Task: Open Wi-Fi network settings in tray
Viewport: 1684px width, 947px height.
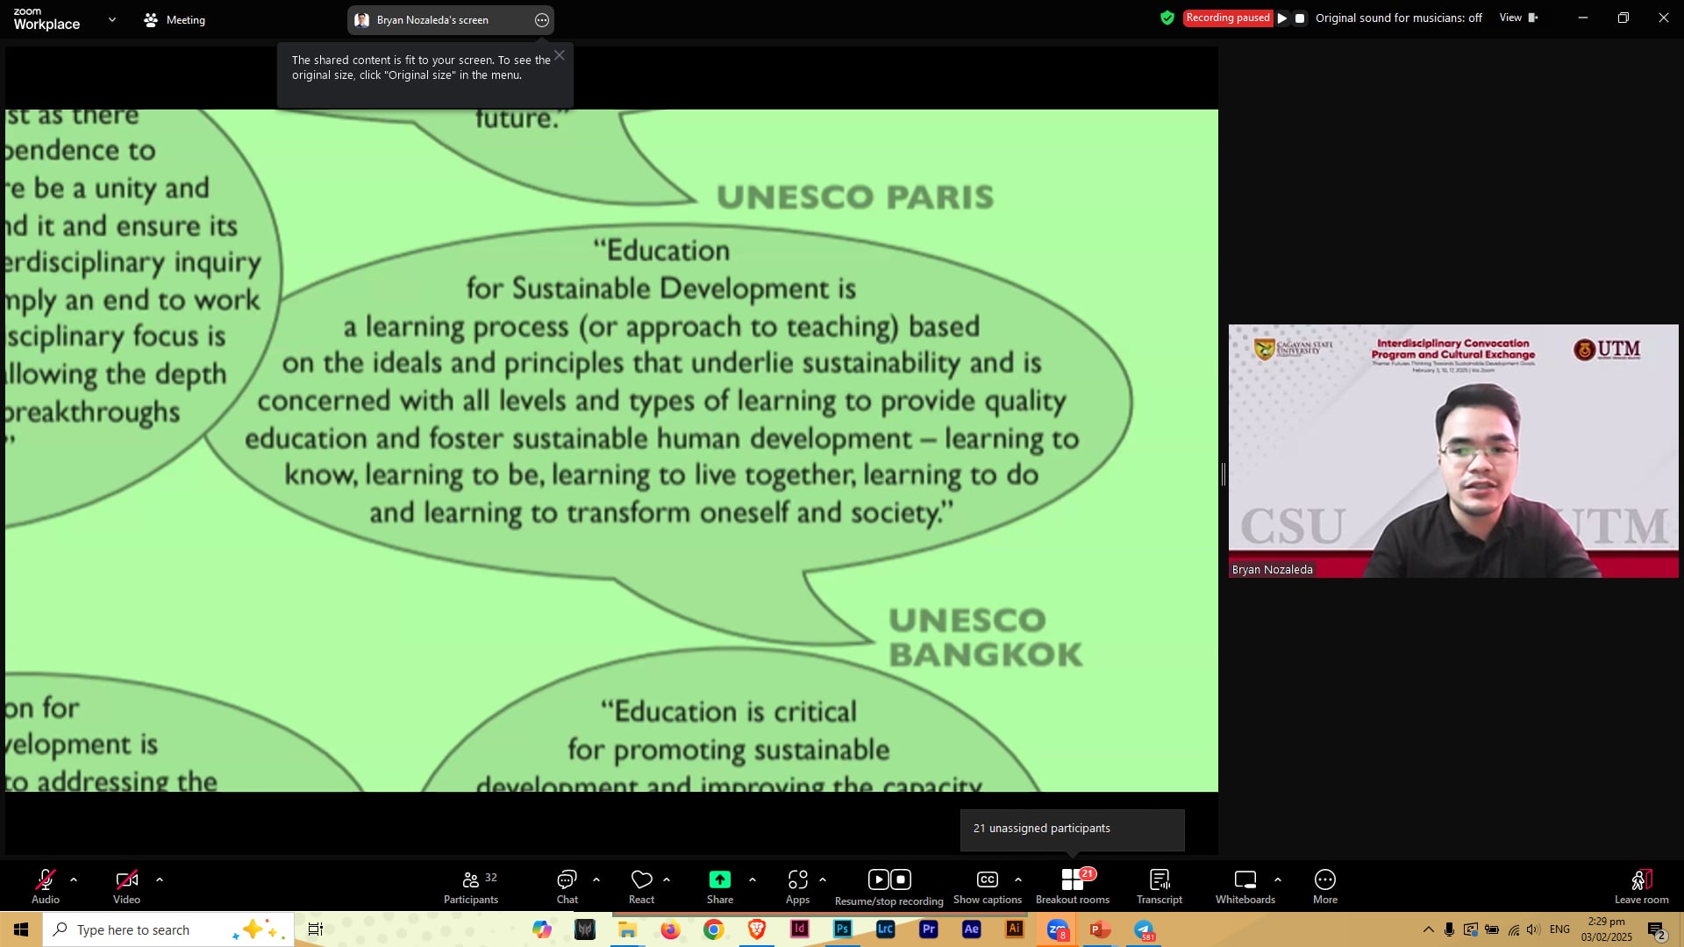Action: (x=1513, y=929)
